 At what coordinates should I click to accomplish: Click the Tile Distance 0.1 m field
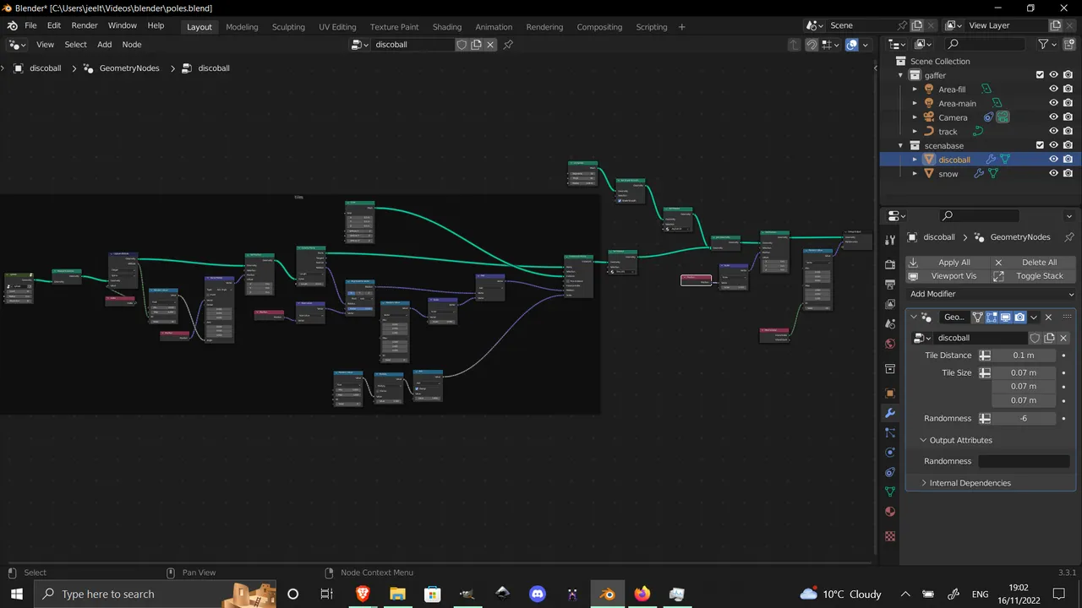1024,356
